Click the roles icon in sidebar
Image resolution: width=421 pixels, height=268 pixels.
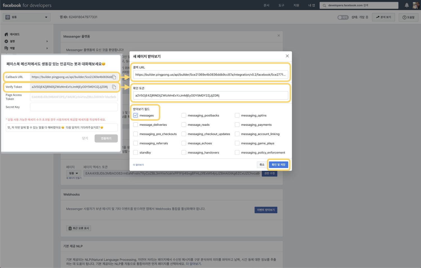(6, 48)
